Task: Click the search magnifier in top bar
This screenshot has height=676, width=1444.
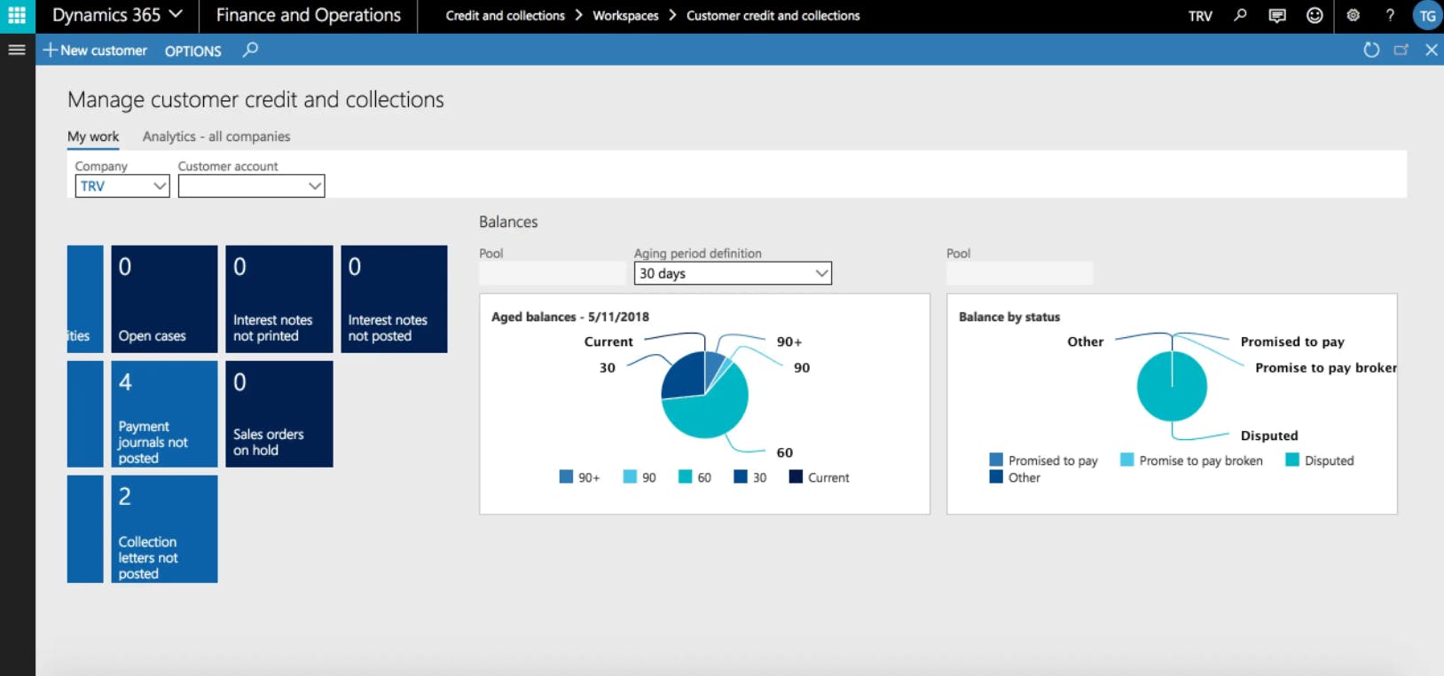Action: 1240,16
